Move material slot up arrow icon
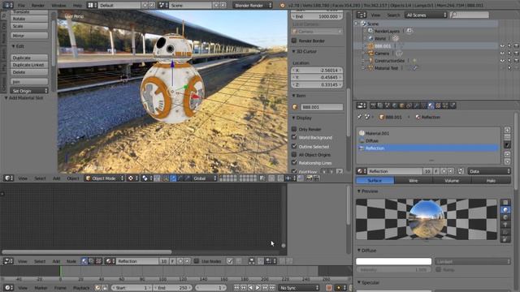The height and width of the screenshot is (292, 520). (507, 154)
